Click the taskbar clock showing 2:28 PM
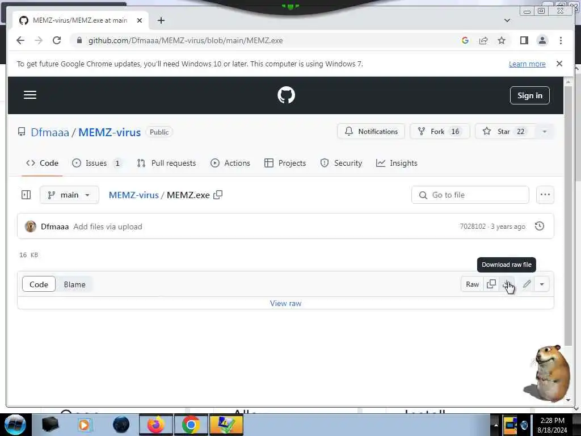This screenshot has height=436, width=581. [x=552, y=425]
